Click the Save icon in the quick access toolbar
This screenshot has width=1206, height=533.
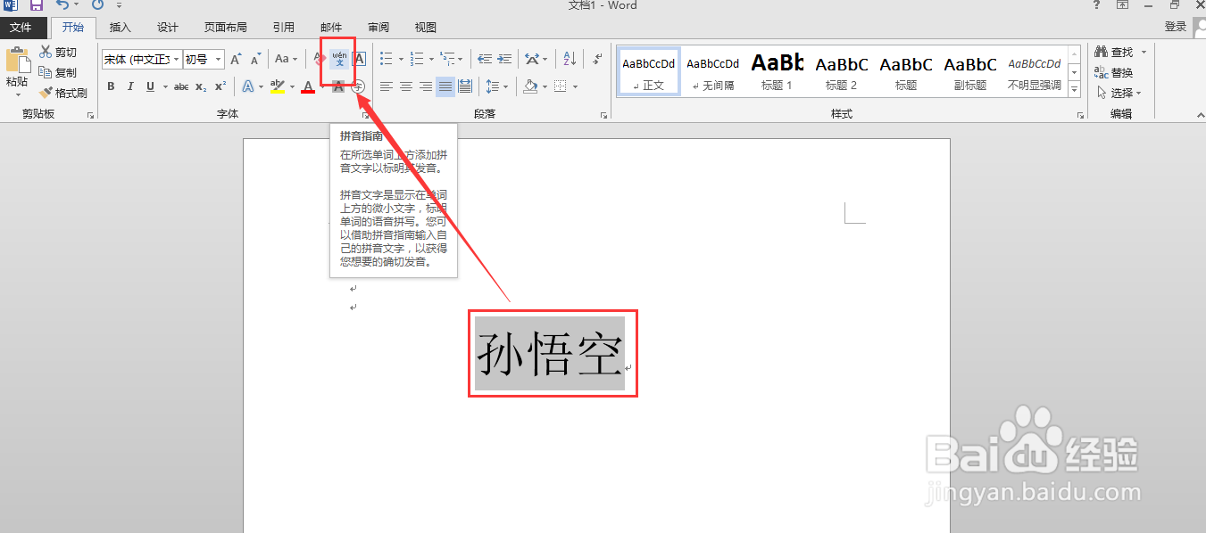pyautogui.click(x=37, y=5)
